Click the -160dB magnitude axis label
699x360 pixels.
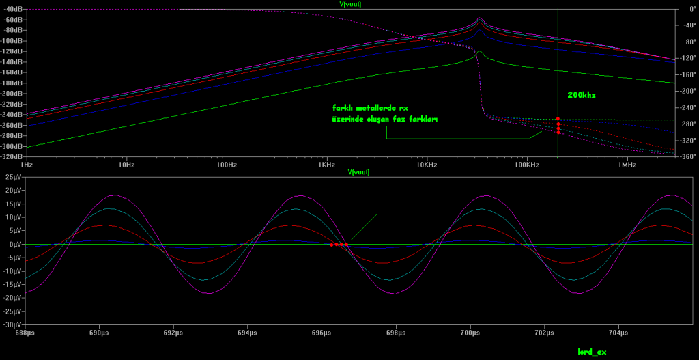pyautogui.click(x=12, y=72)
